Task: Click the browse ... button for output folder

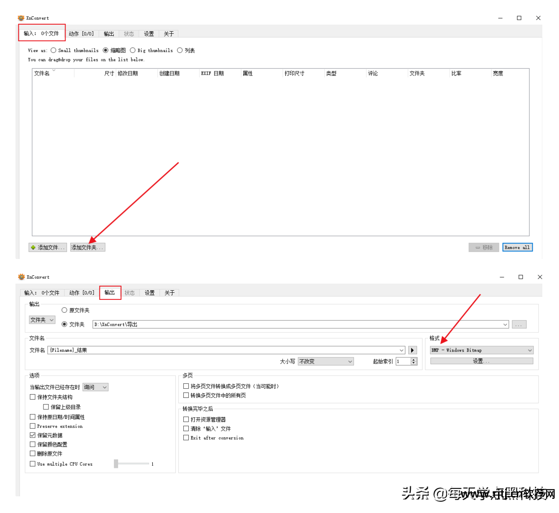Action: (x=519, y=324)
